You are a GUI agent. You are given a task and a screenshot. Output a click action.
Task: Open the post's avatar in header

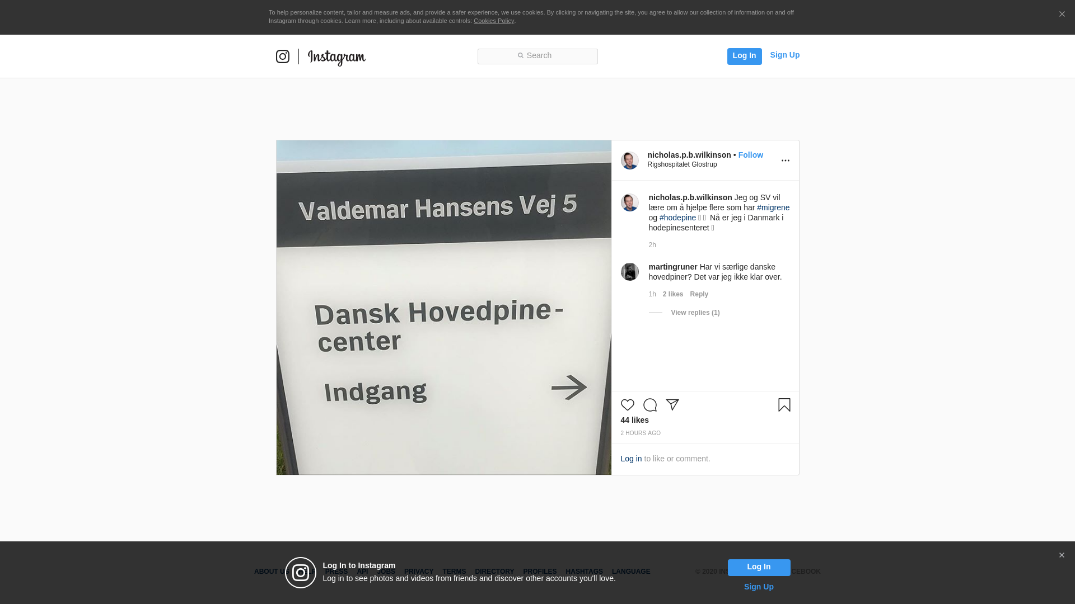click(x=630, y=161)
